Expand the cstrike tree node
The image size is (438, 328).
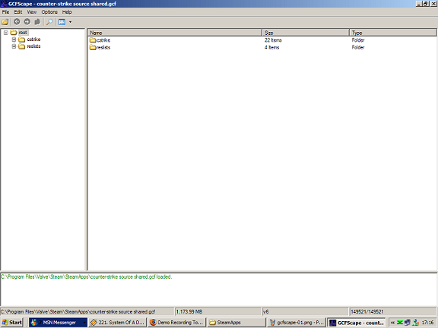click(14, 39)
